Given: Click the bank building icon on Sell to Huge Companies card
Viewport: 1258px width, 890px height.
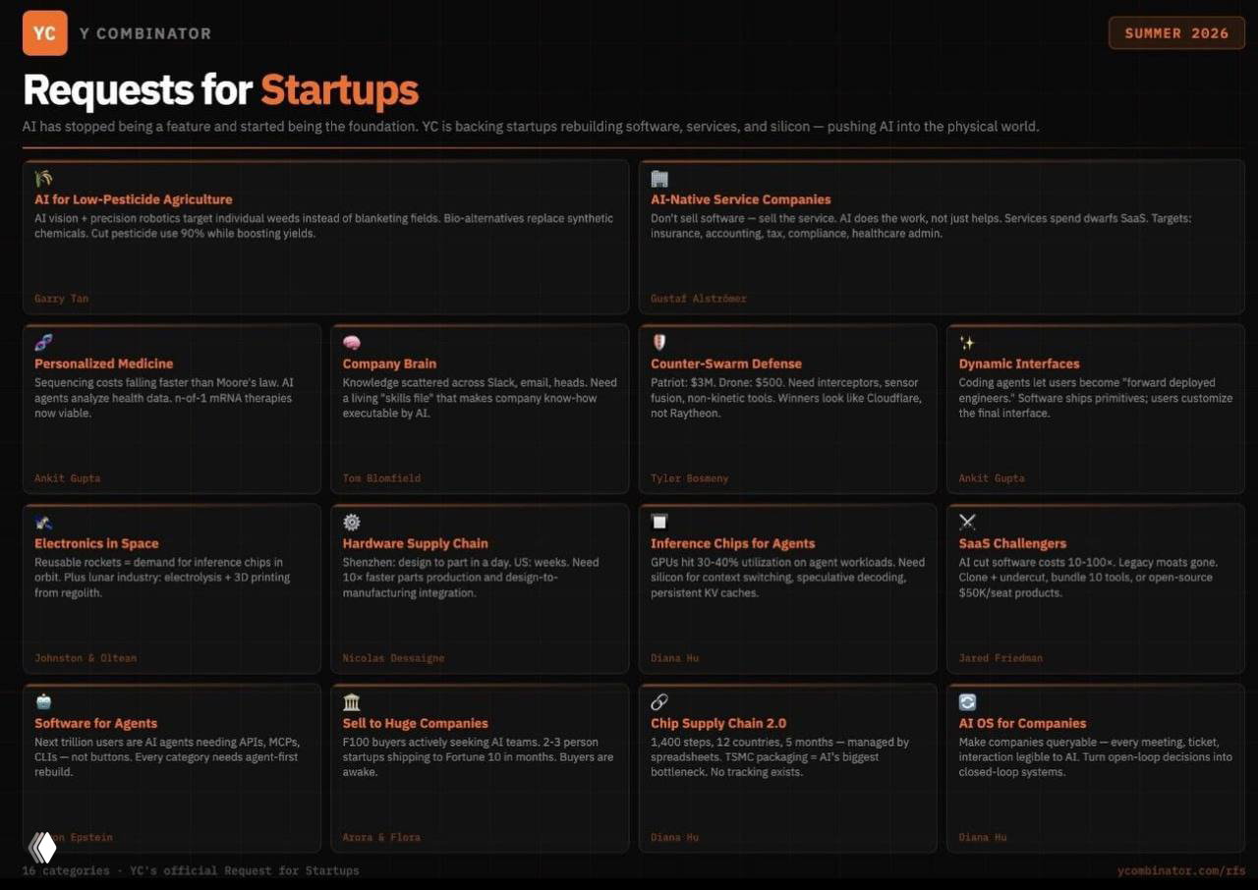Looking at the screenshot, I should point(351,702).
